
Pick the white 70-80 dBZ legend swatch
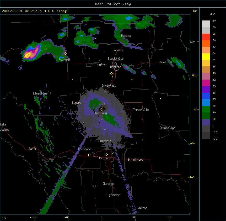tap(206, 24)
